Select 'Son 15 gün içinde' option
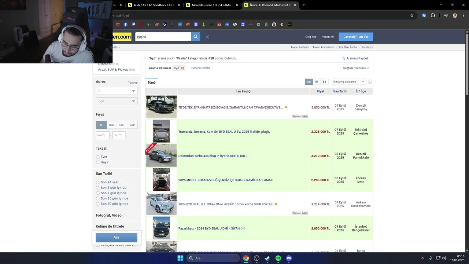Screen dimensions: 469x264 point(98,198)
